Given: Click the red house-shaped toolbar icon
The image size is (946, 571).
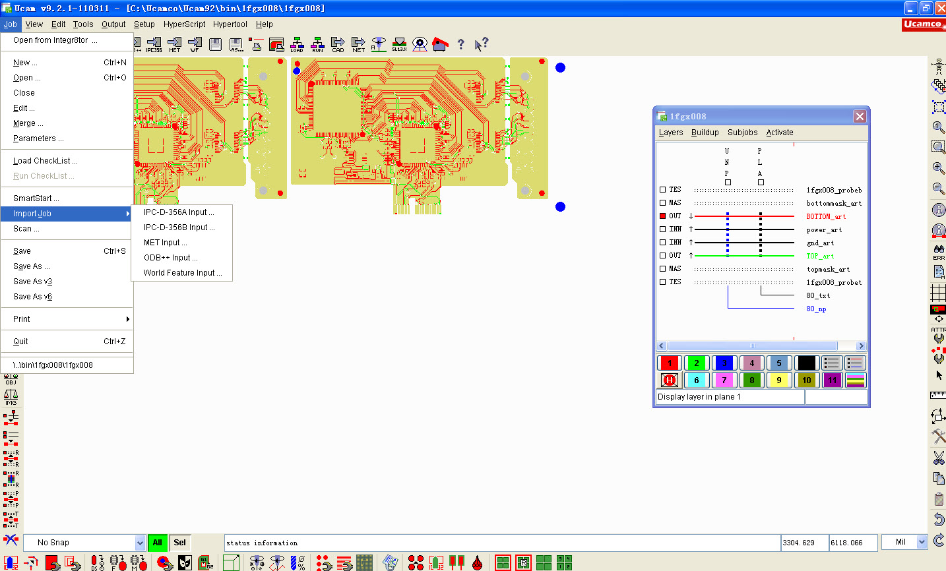Looking at the screenshot, I should [440, 44].
